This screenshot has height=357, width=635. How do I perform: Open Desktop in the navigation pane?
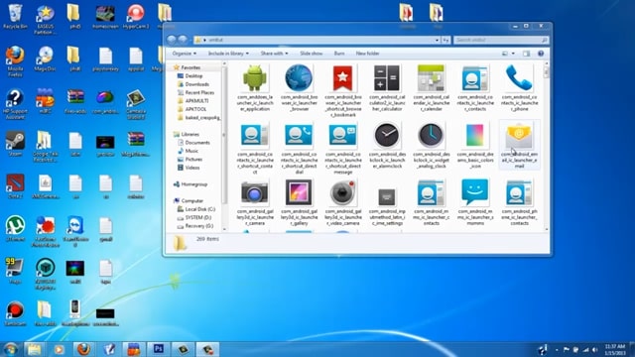click(x=190, y=75)
